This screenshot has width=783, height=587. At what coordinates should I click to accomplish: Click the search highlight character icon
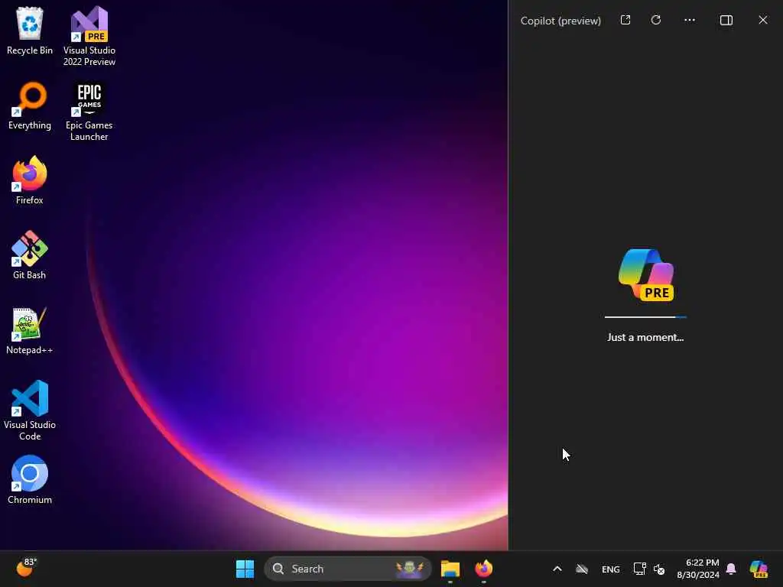[x=410, y=569]
